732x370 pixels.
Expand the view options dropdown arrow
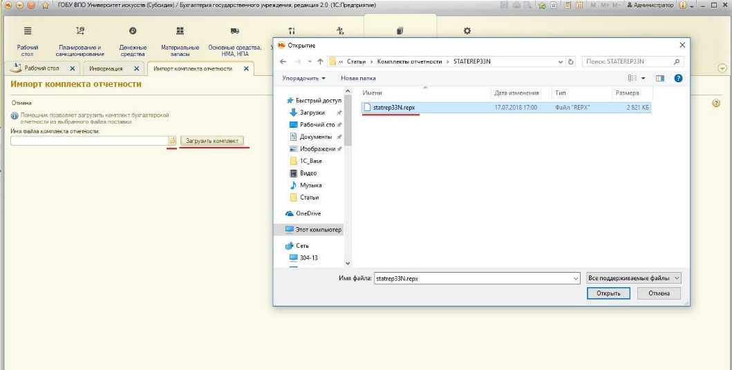644,78
